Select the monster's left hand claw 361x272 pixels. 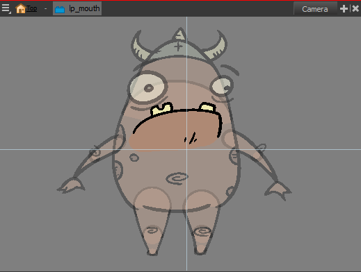tap(71, 185)
